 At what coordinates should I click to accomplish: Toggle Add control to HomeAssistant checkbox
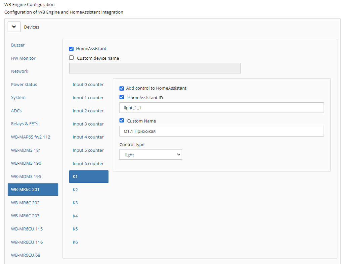122,89
